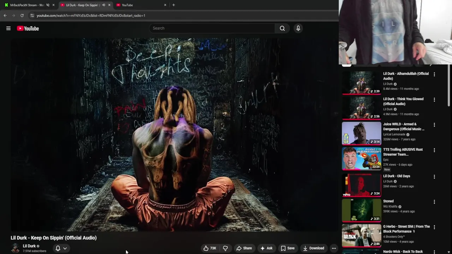The image size is (452, 254).
Task: Open options menu for Nardo Wick video
Action: pos(434,252)
